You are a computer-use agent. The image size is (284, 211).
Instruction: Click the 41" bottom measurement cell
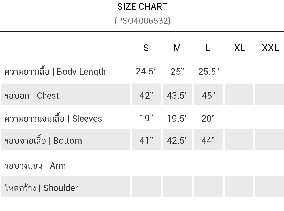pyautogui.click(x=146, y=140)
